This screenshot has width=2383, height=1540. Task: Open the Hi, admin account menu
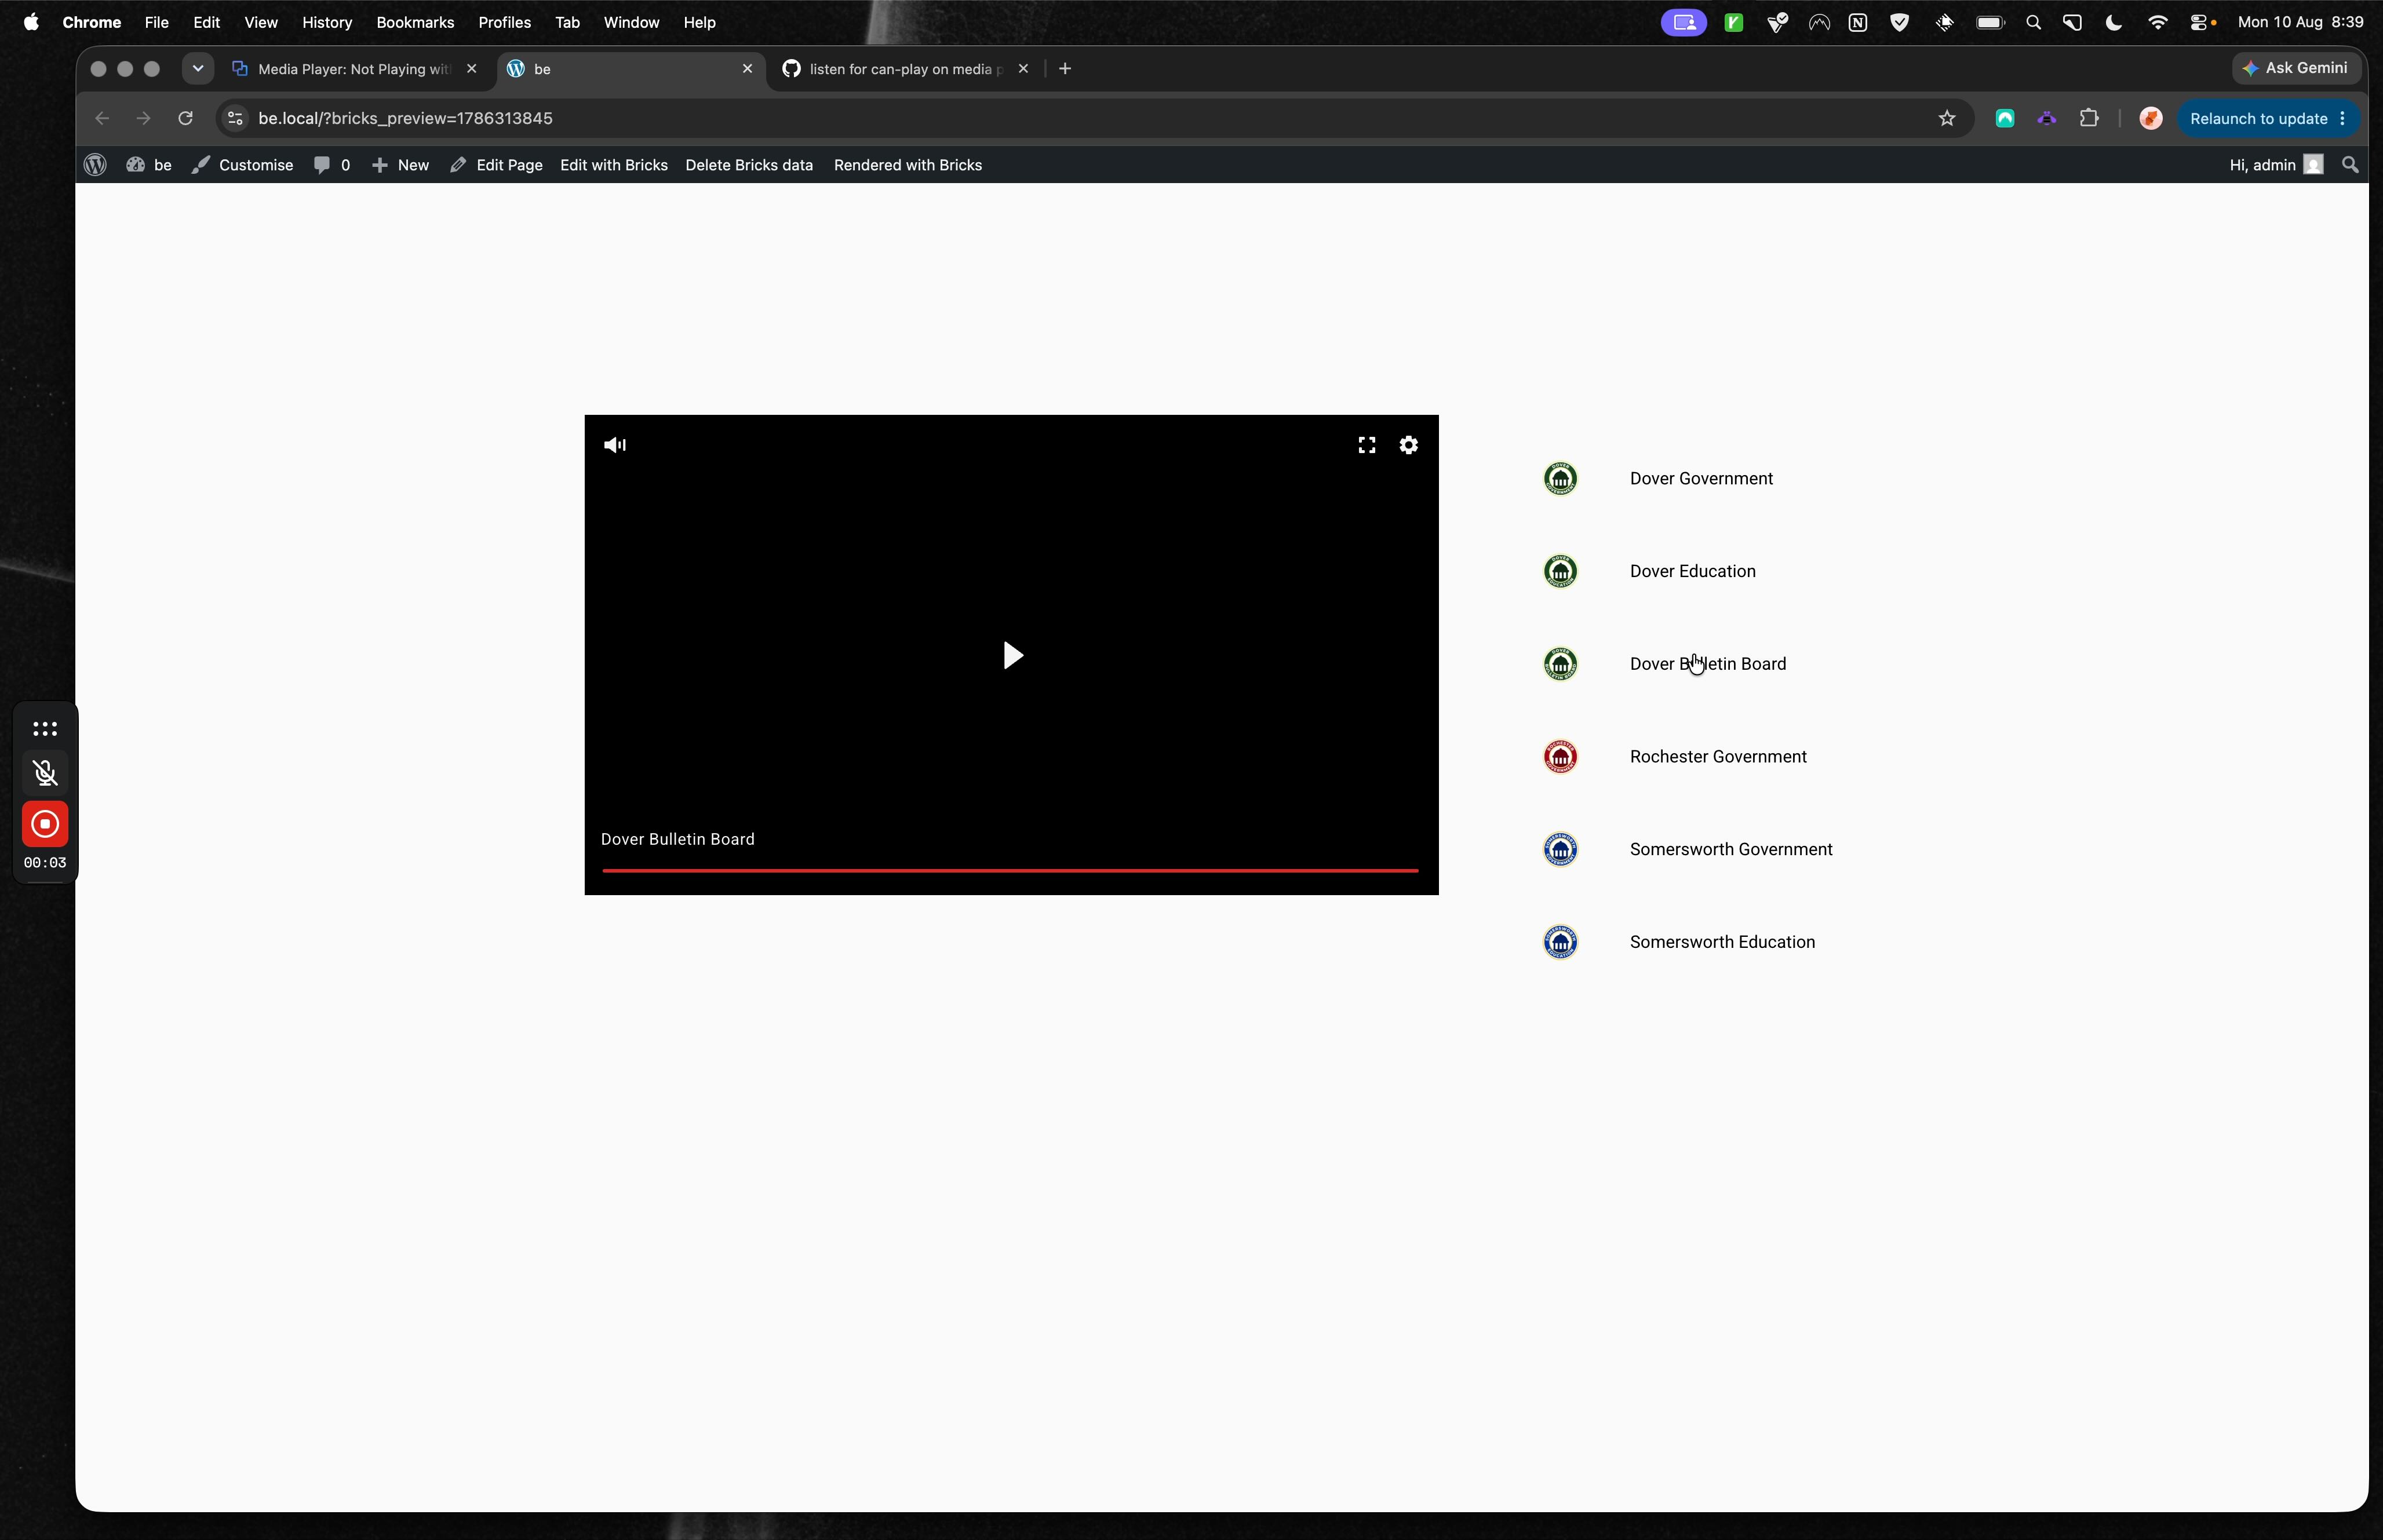(2276, 165)
